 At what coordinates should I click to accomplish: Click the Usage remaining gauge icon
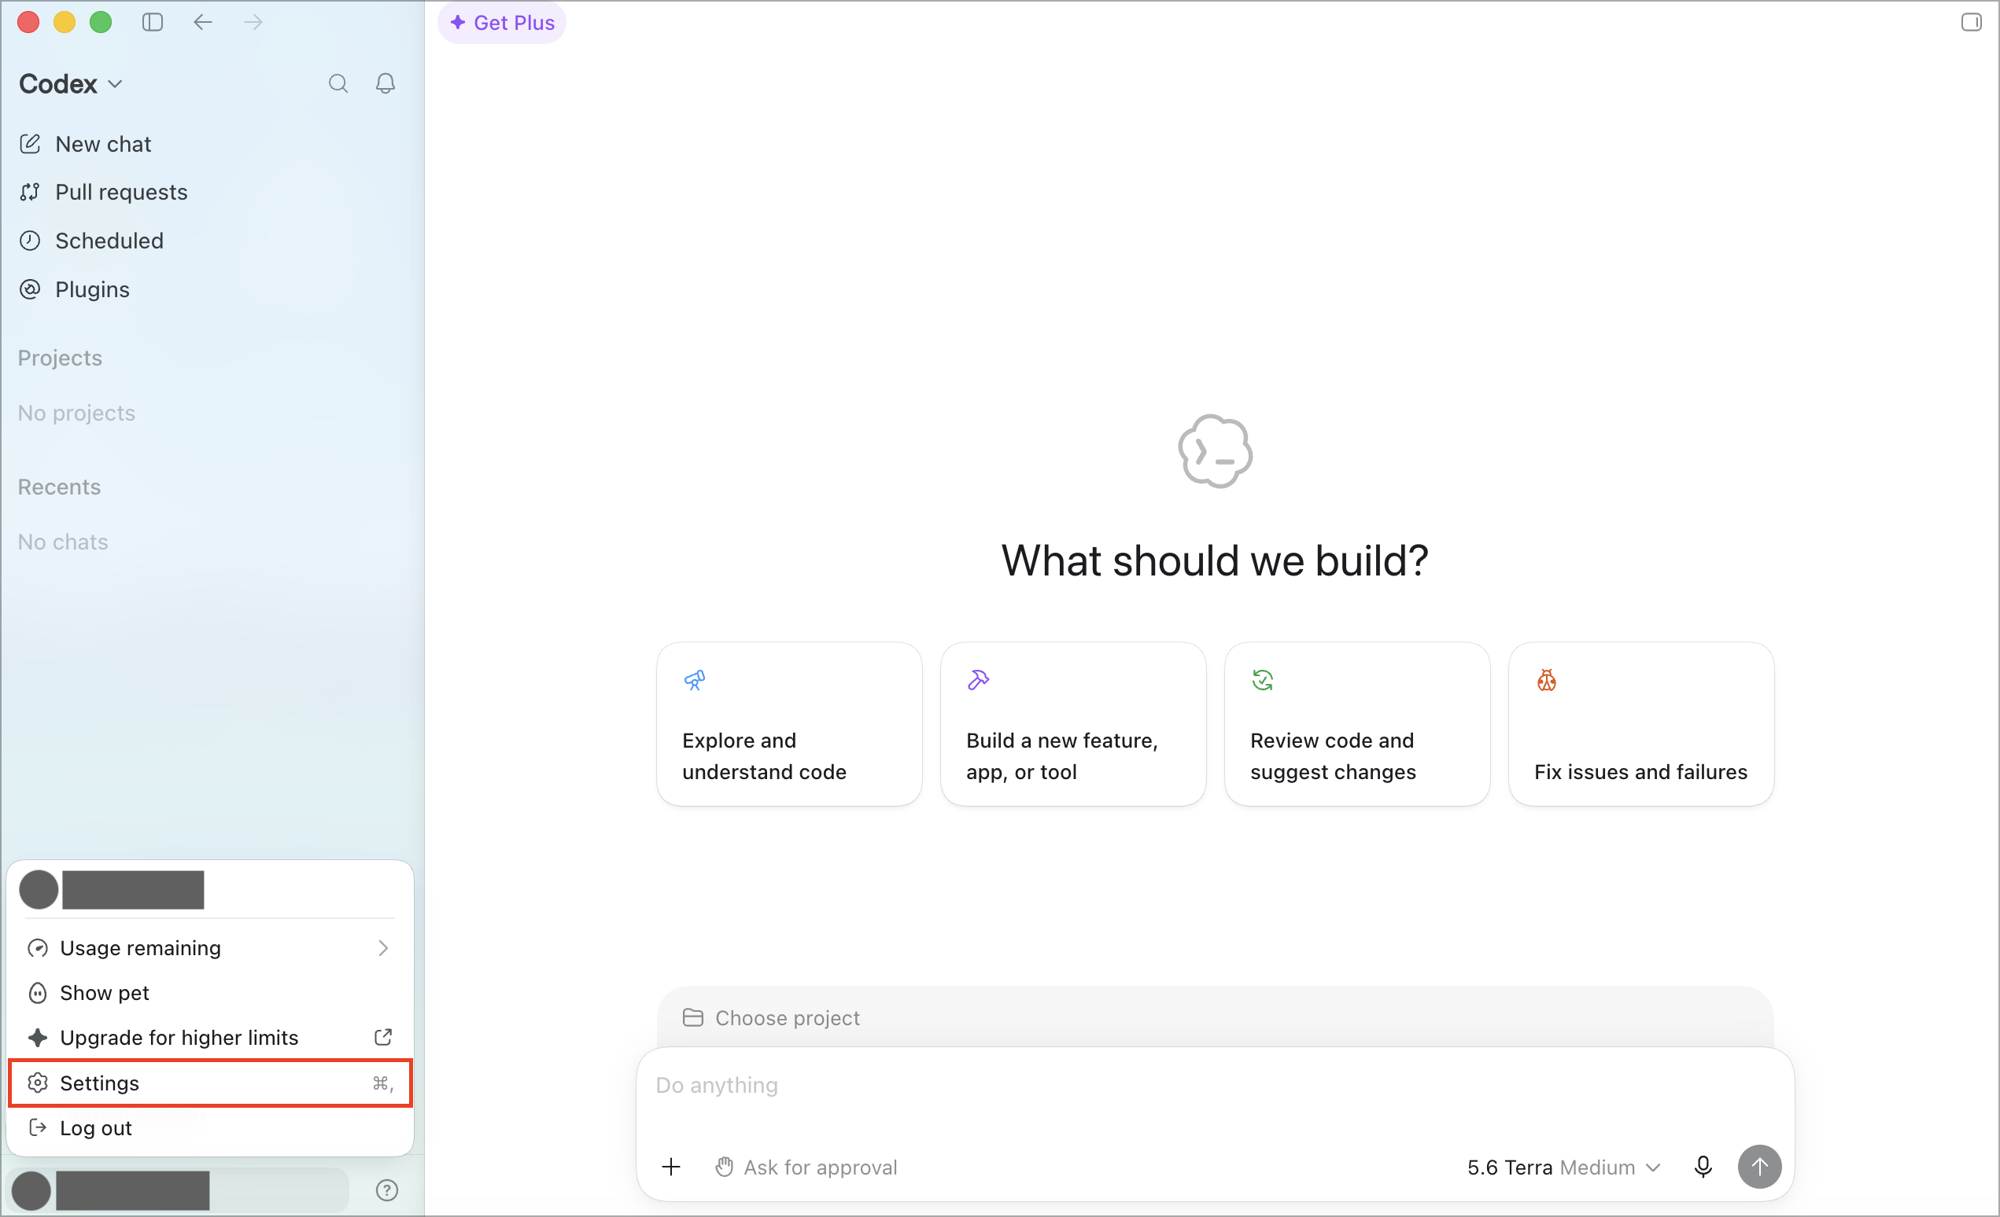pyautogui.click(x=37, y=948)
